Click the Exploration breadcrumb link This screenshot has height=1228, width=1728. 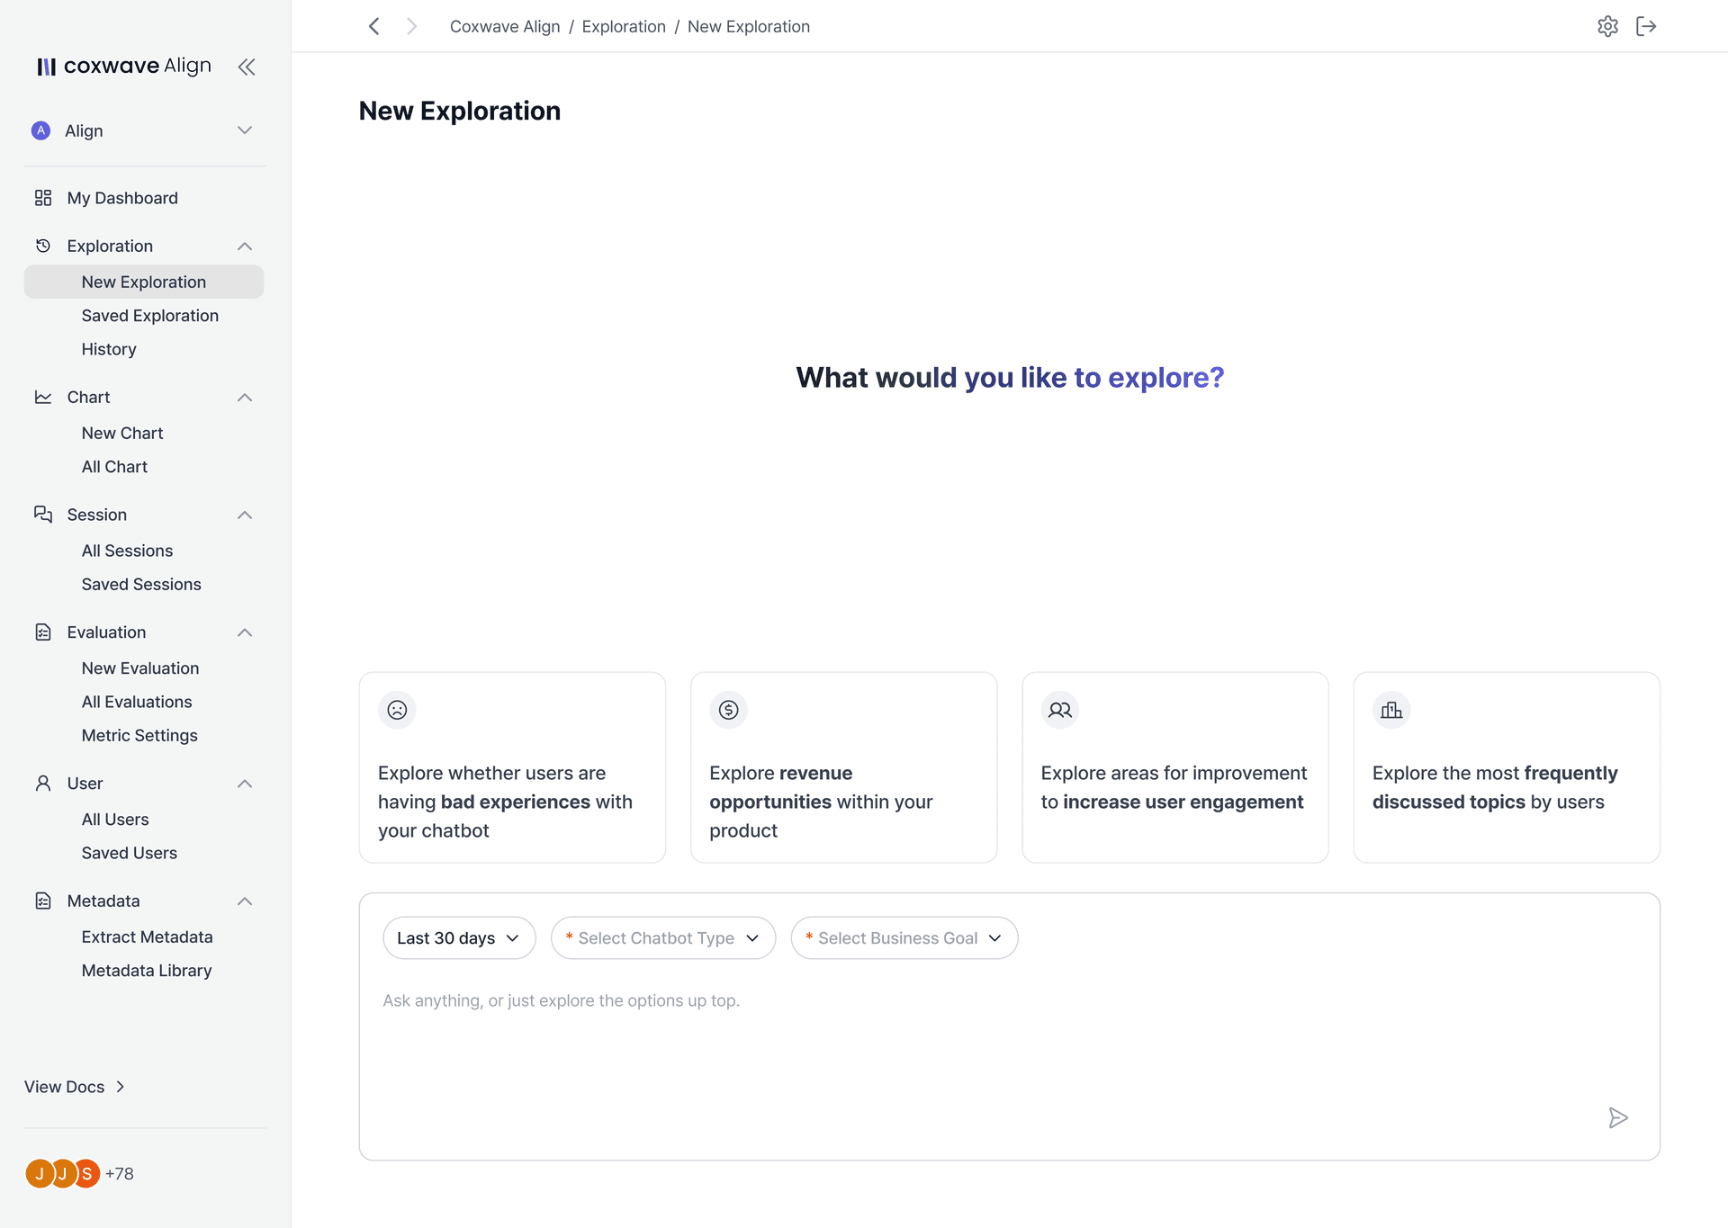tap(624, 26)
